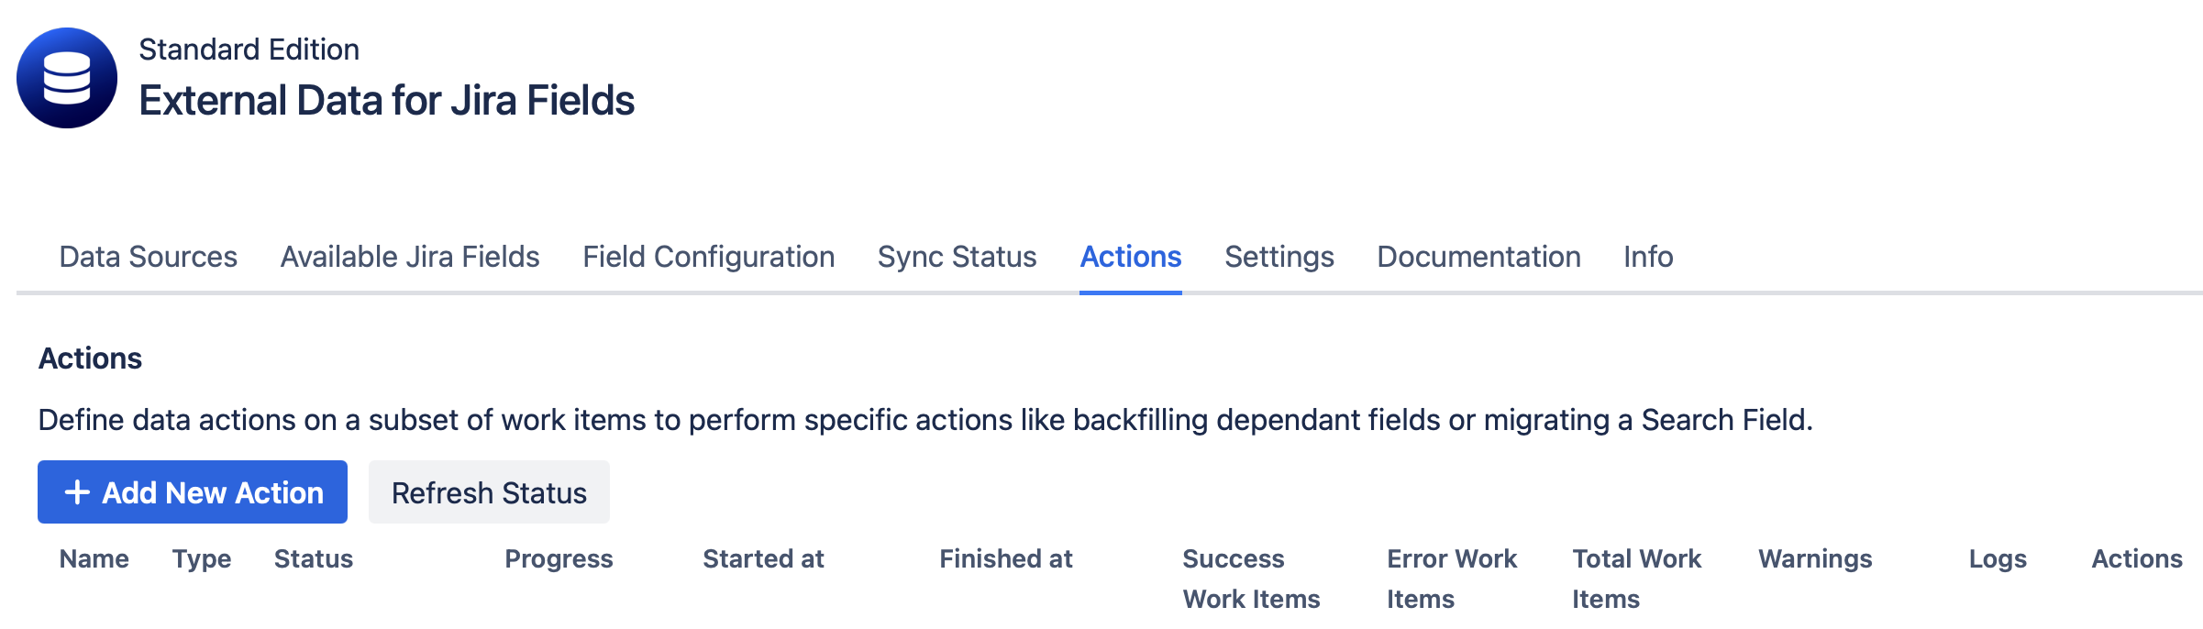Open the Documentation tab
This screenshot has width=2203, height=629.
(1478, 258)
